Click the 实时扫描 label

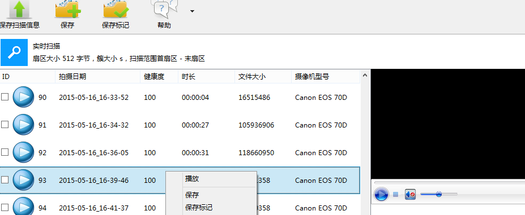pyautogui.click(x=46, y=46)
